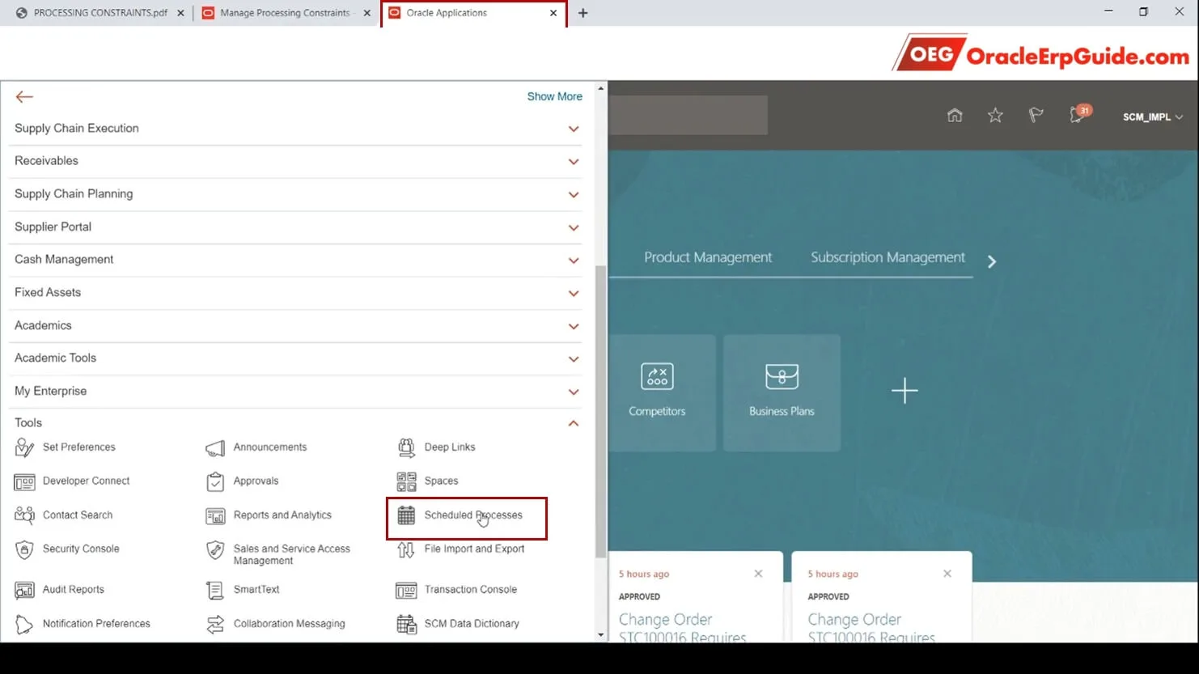Open Developer Connect icon
Screen dimensions: 1199x674
pyautogui.click(x=24, y=482)
